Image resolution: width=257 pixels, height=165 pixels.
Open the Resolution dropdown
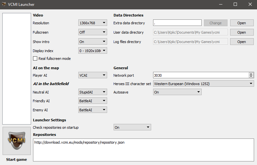[93, 23]
